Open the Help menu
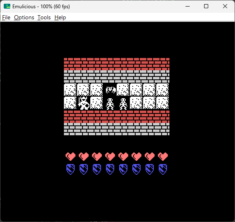235x222 pixels. click(x=60, y=18)
